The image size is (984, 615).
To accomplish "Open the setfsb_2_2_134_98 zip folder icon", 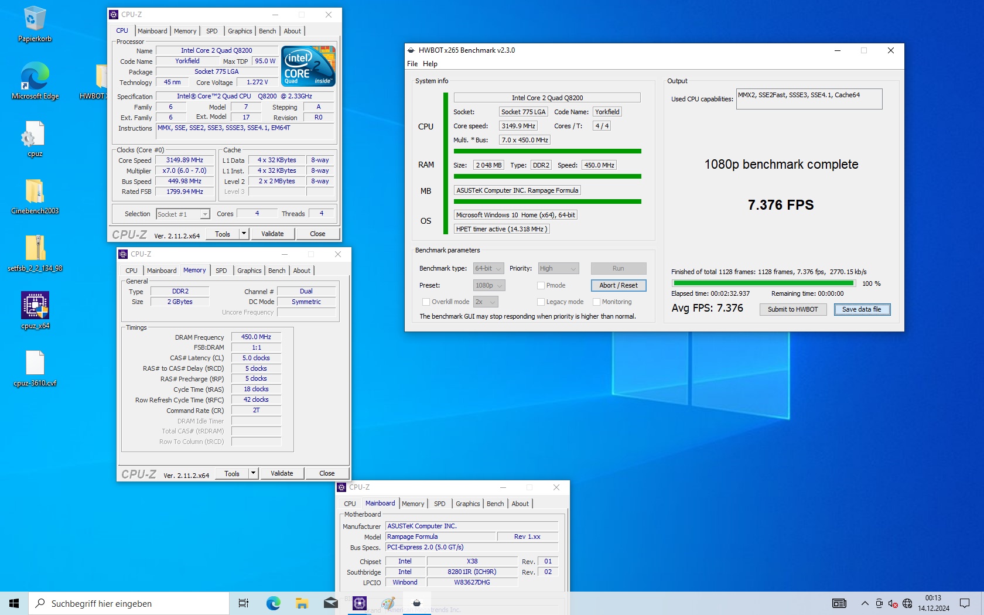I will click(x=35, y=253).
